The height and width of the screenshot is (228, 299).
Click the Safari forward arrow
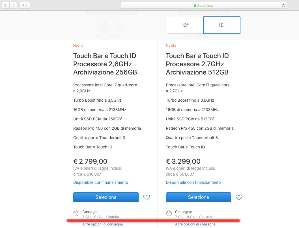pos(13,5)
